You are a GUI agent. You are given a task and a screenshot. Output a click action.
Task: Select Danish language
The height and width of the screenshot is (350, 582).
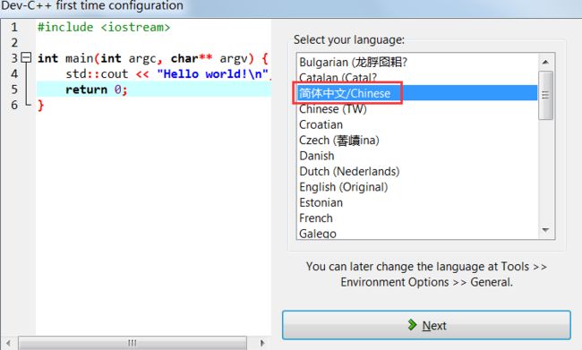pos(417,156)
